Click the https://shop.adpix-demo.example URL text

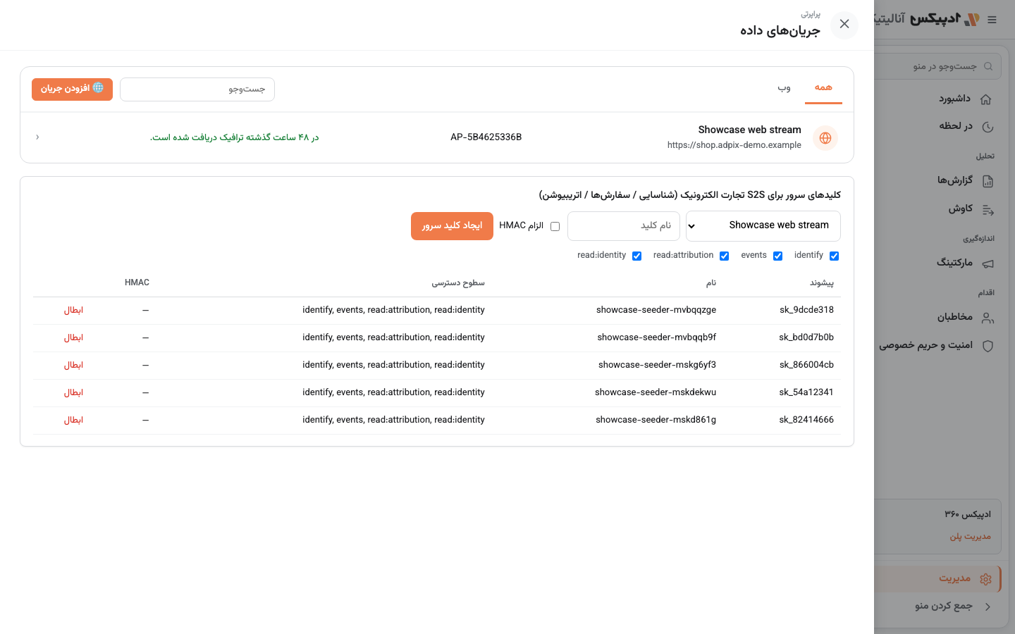pyautogui.click(x=734, y=145)
